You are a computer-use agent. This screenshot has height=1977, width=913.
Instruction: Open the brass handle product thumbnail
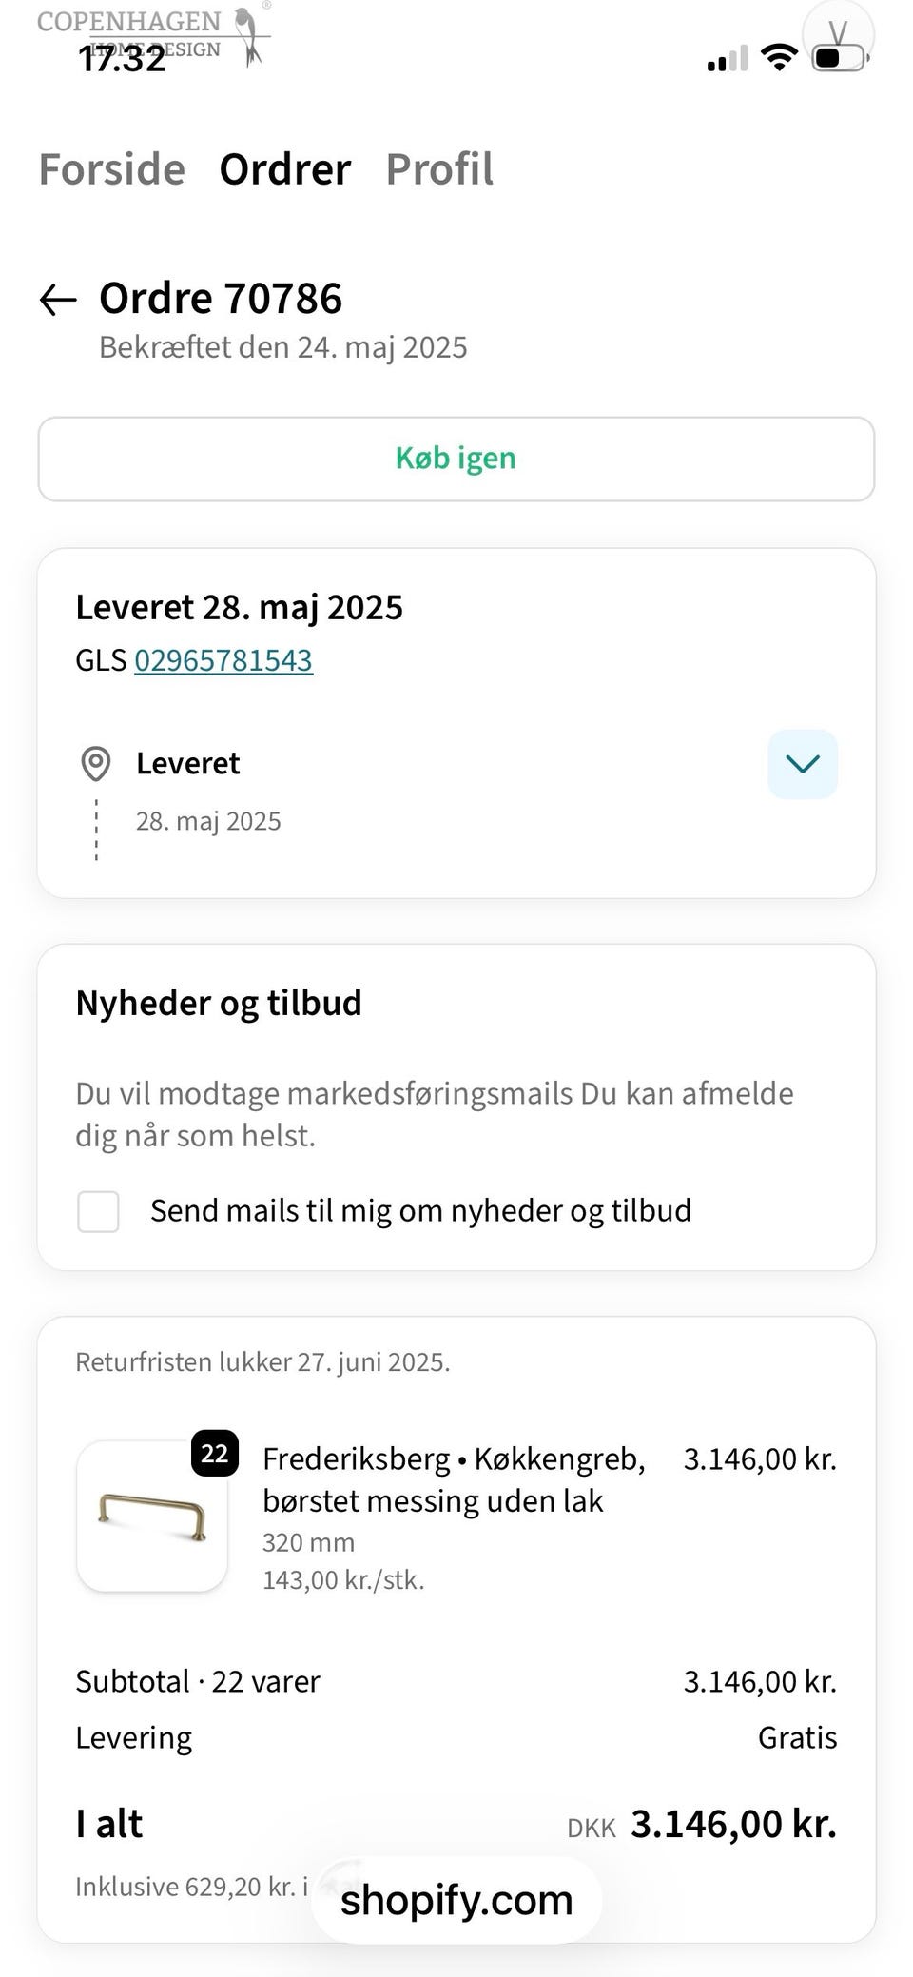pos(152,1516)
